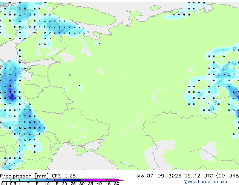
Task: Select the '45' legend scale label
Action: coord(108,183)
